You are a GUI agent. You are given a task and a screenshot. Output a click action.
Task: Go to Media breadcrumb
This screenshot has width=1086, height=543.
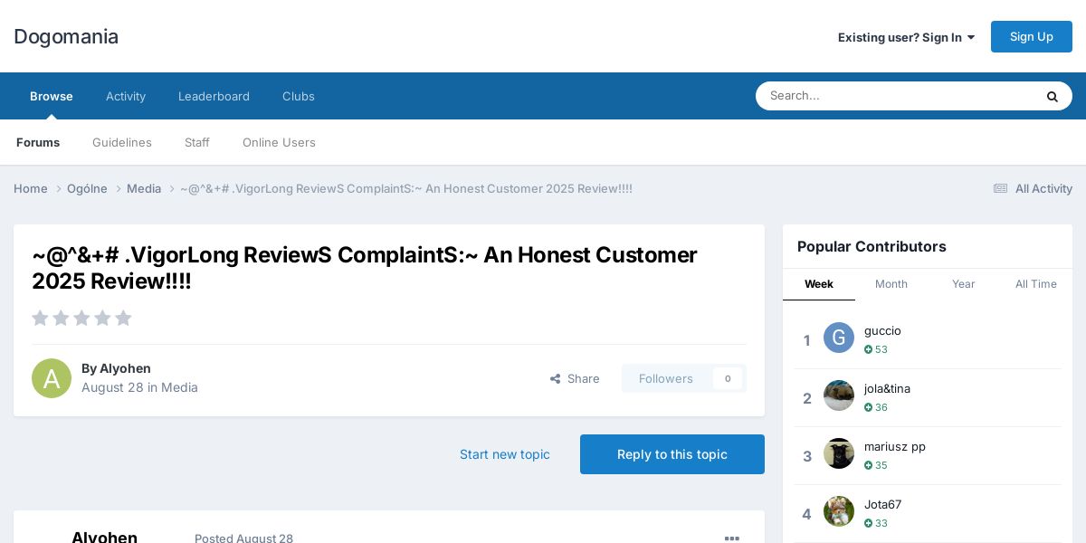coord(144,188)
